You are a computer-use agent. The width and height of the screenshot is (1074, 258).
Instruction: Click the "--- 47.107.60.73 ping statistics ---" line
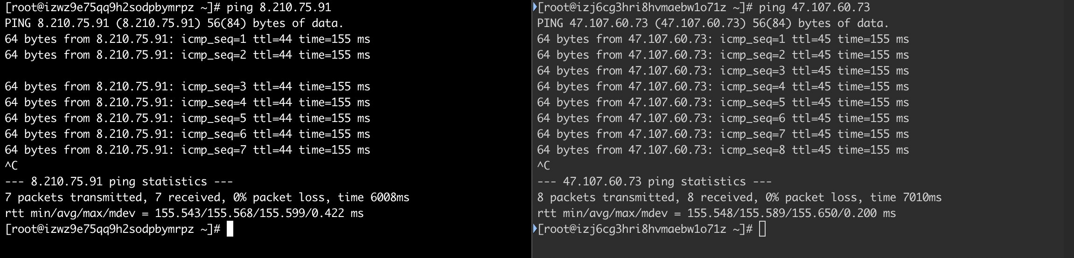[654, 182]
